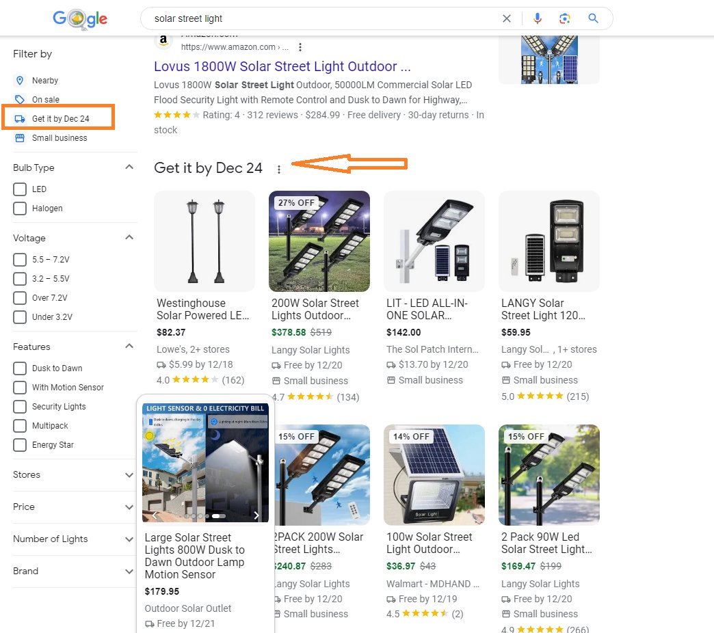Apply the Get it by Dec 24 filter
This screenshot has width=714, height=633.
pos(60,119)
